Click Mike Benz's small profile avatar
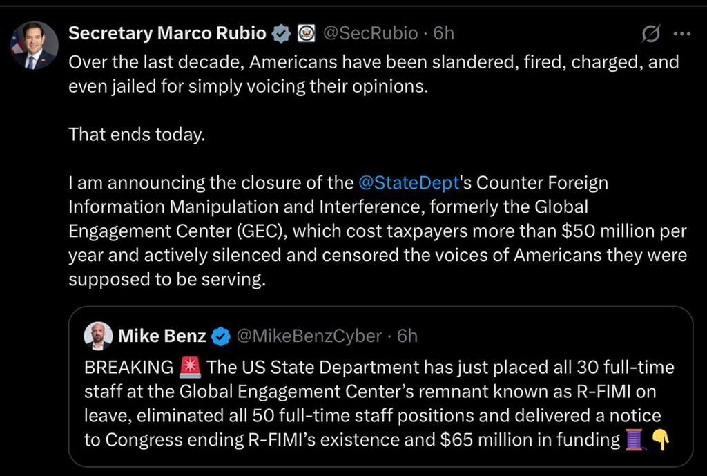 [x=98, y=336]
